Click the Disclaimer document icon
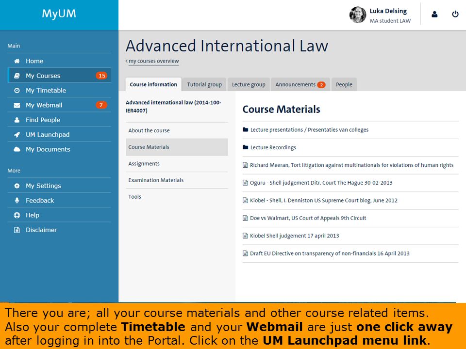 pyautogui.click(x=17, y=230)
